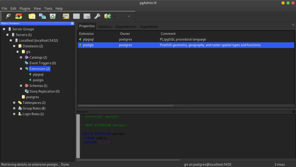Collapse the Localhost server node
The height and width of the screenshot is (167, 296).
(x=11, y=40)
